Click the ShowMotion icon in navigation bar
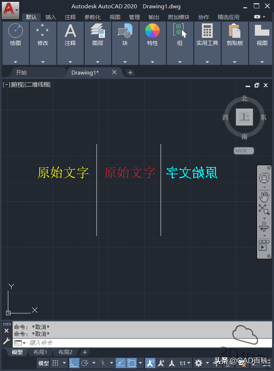274x371 pixels. tap(264, 245)
